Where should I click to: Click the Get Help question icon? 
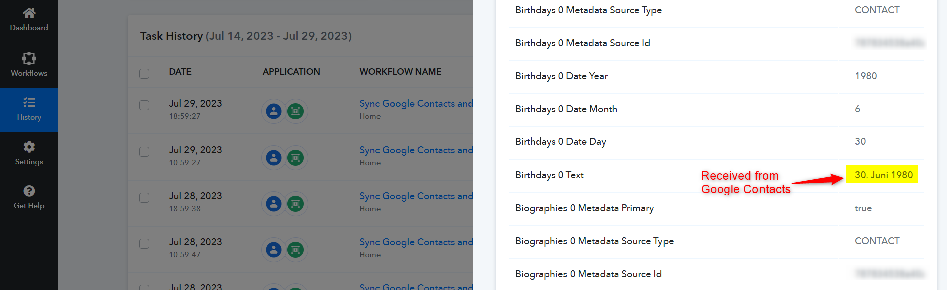29,191
